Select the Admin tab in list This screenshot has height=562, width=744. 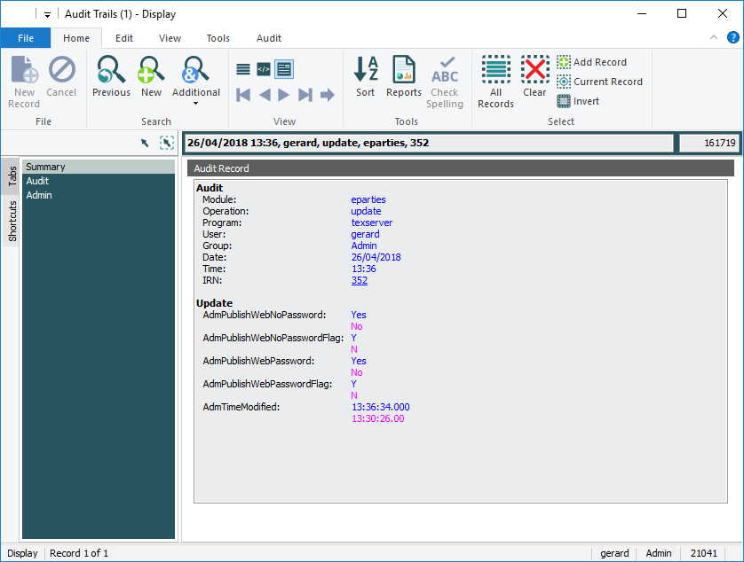99,195
